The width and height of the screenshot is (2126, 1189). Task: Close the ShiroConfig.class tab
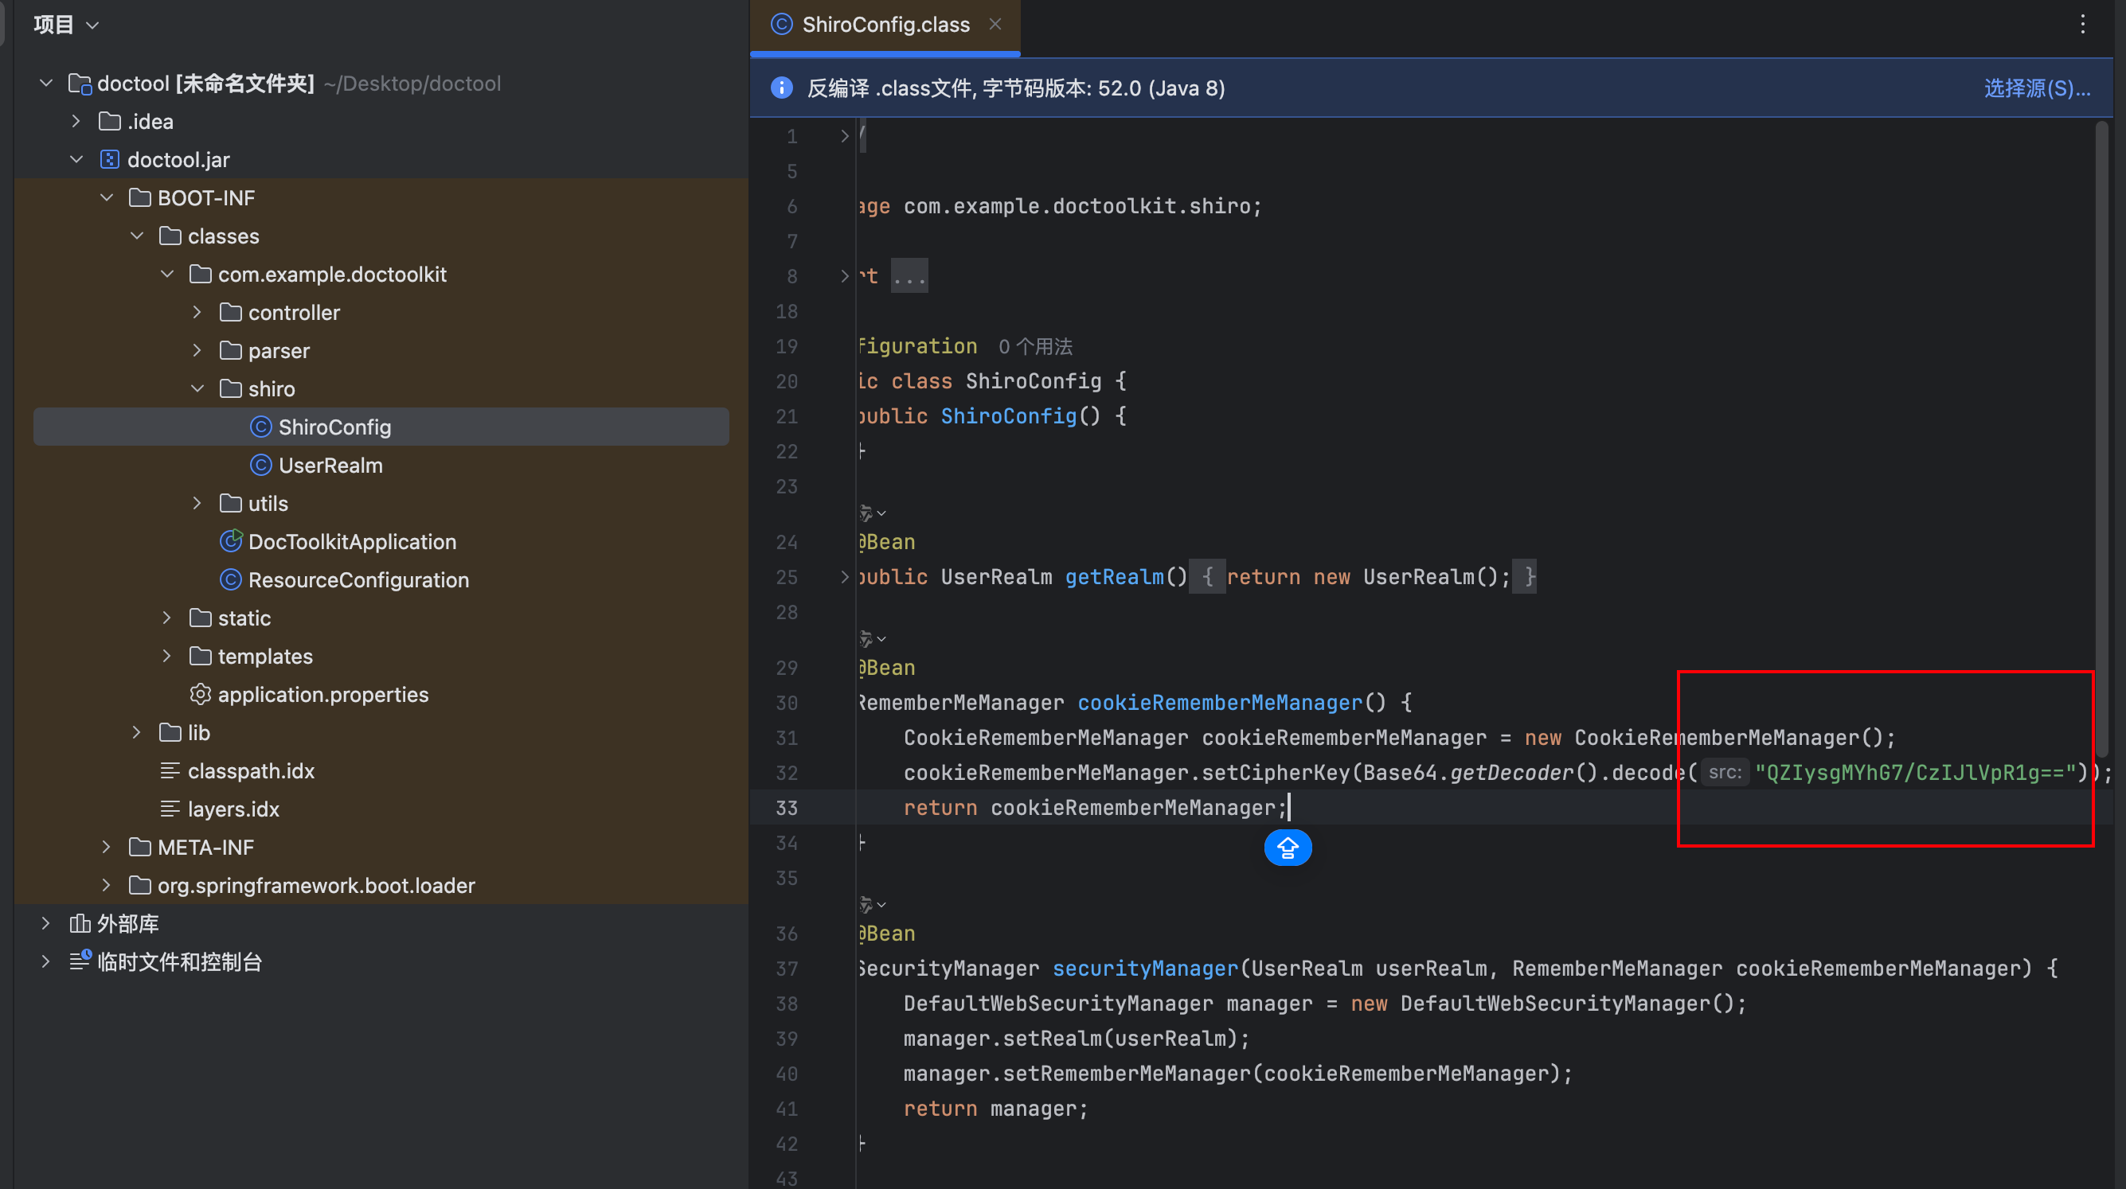click(995, 25)
